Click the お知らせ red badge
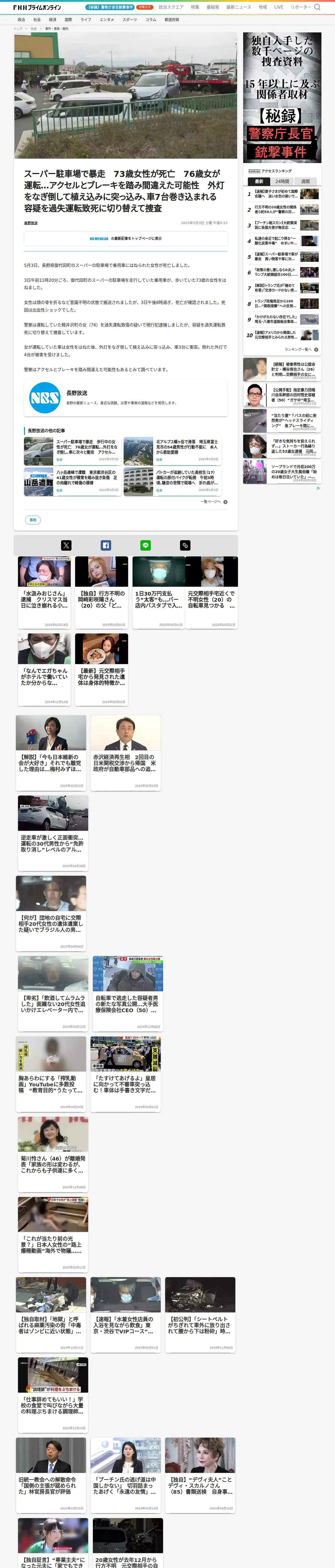The width and height of the screenshot is (335, 1568). pos(145,7)
